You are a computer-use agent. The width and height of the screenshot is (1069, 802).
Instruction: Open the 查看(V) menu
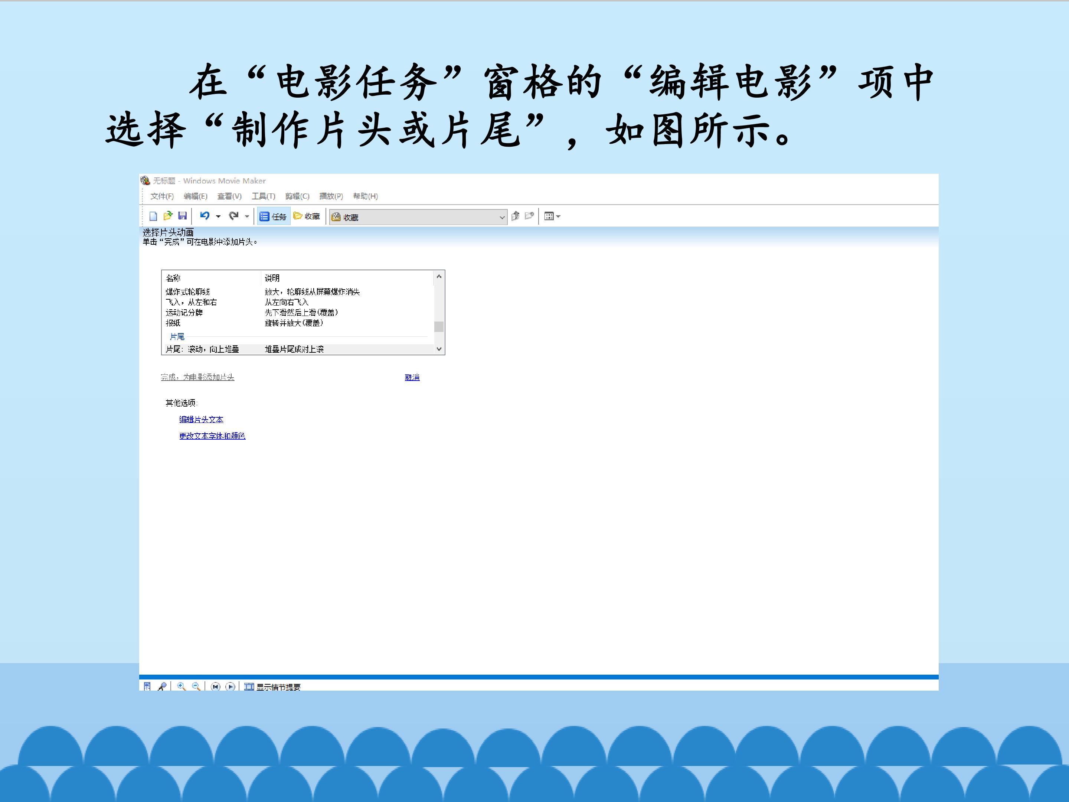point(229,196)
